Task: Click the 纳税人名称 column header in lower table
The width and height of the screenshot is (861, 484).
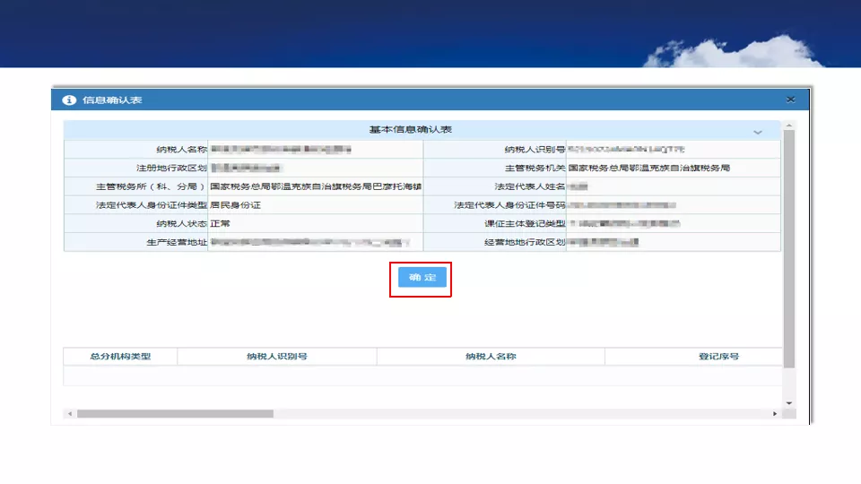Action: point(491,356)
